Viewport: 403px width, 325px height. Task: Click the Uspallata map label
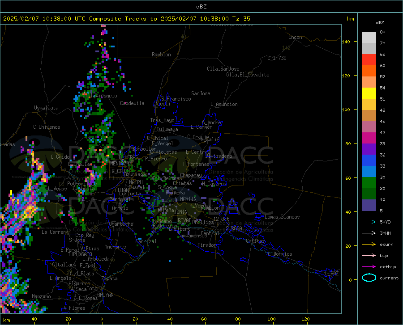coord(46,108)
